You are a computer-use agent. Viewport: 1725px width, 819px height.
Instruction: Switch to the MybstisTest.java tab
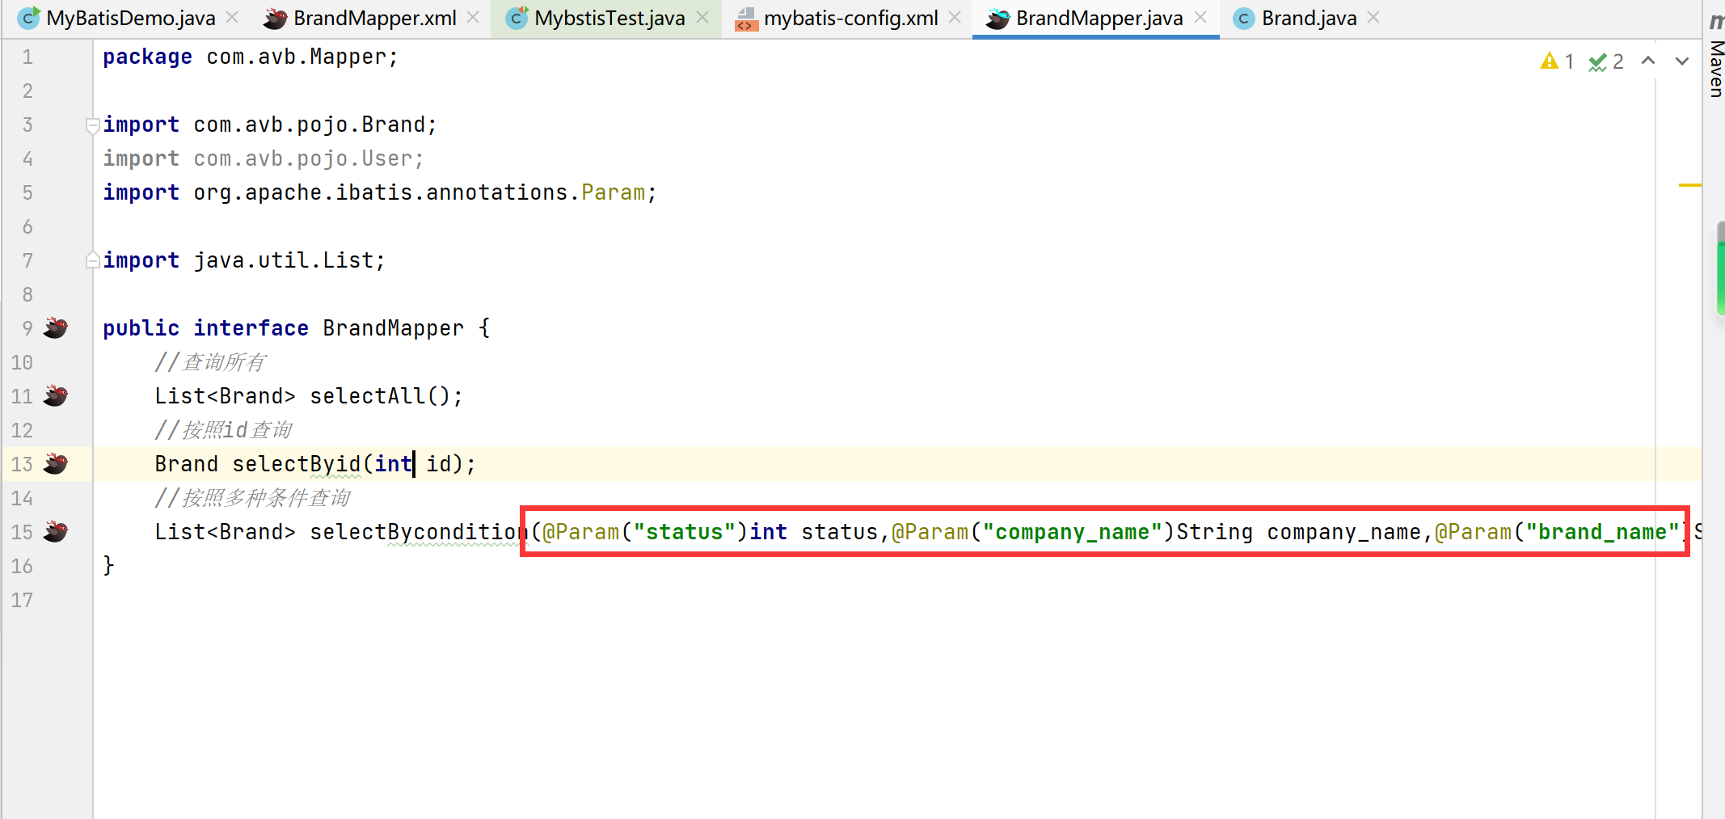point(609,18)
